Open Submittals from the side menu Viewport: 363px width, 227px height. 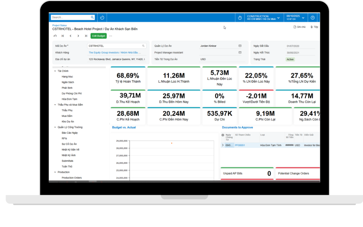(x=67, y=161)
